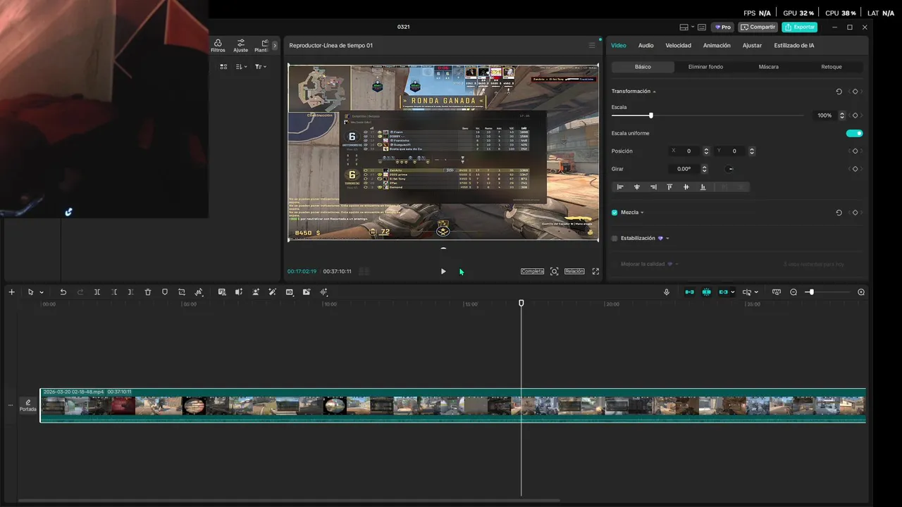Open the Estilizado de IA tab
The image size is (902, 507).
(794, 46)
